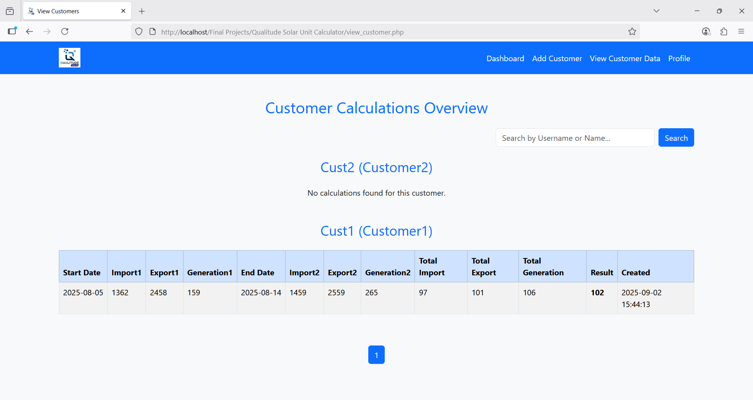Image resolution: width=753 pixels, height=400 pixels.
Task: Open Firefox View icon in tab bar
Action: pyautogui.click(x=10, y=11)
